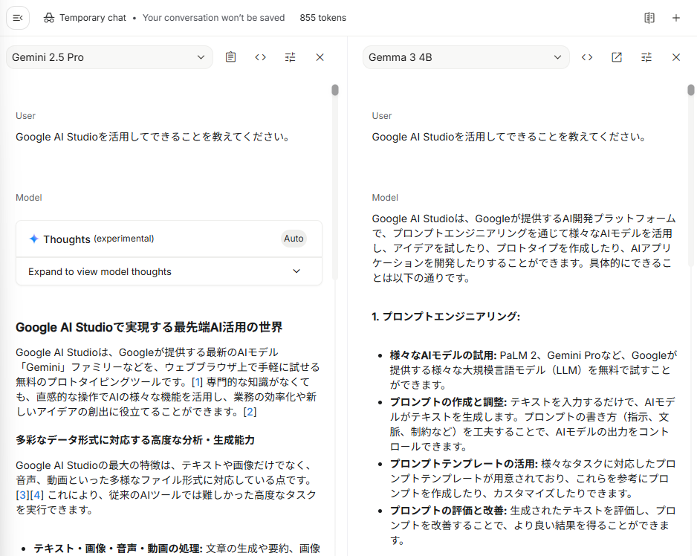Click the User prompt text in Gemma panel
Viewport: 697px width, 556px height.
pos(509,137)
